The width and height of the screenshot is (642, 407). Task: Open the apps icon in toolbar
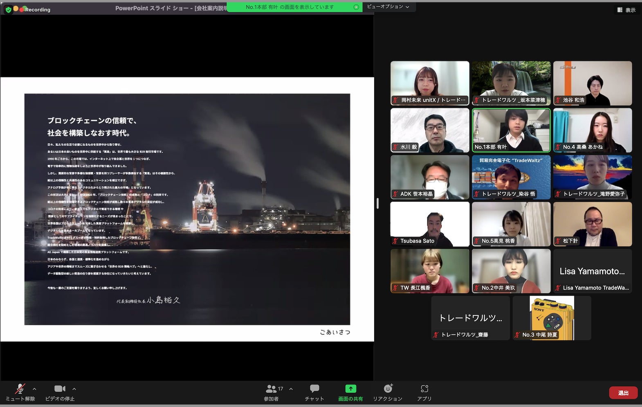click(424, 389)
